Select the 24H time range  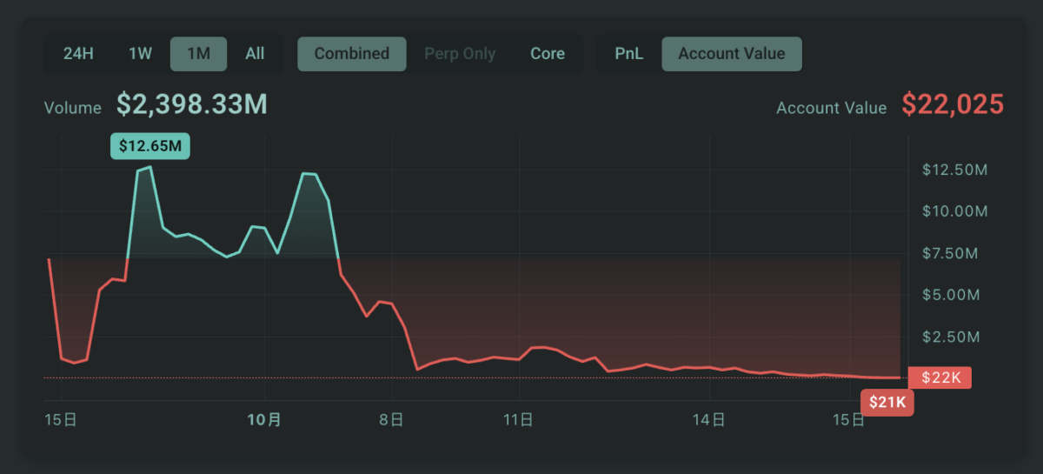click(x=78, y=53)
